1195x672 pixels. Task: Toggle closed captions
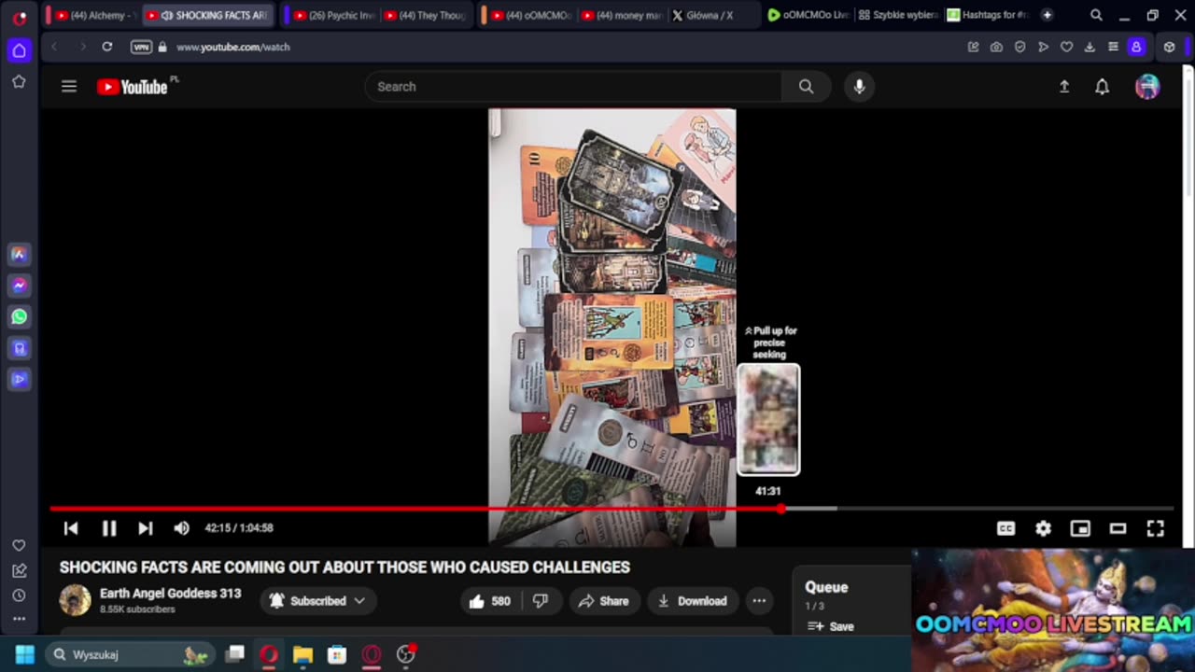[1005, 528]
